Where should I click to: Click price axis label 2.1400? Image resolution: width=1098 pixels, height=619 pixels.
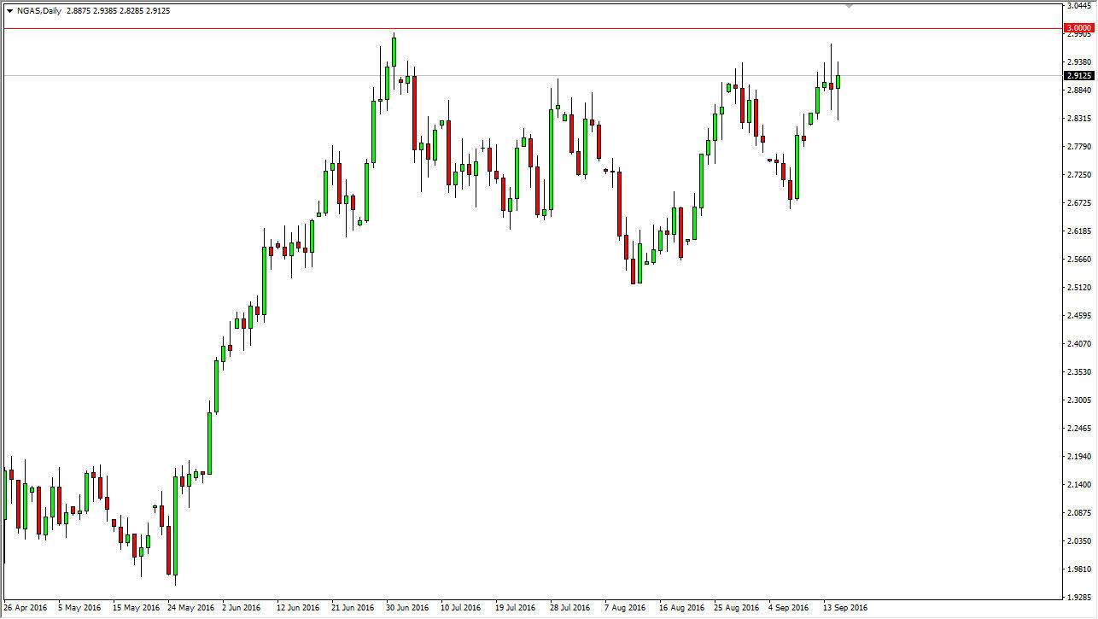[1080, 485]
